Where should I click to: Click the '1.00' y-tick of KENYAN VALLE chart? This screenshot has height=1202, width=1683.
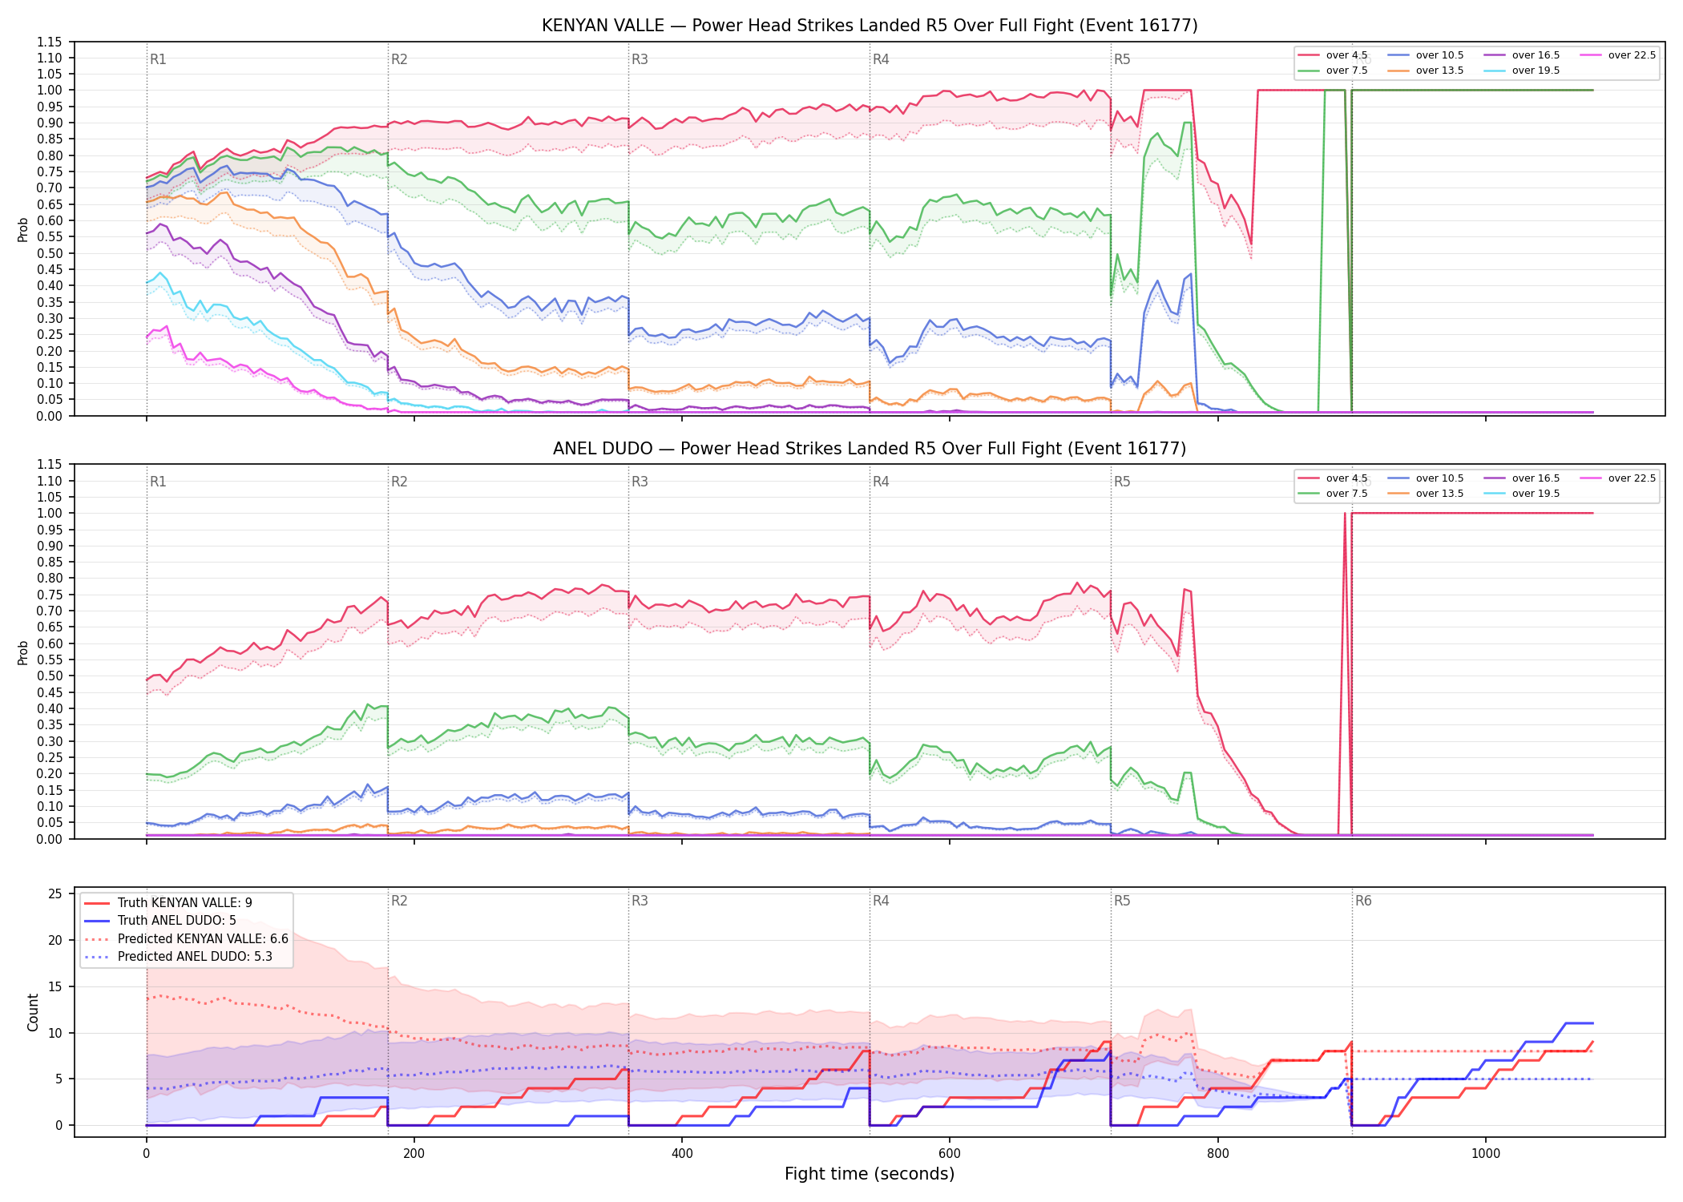tap(49, 91)
